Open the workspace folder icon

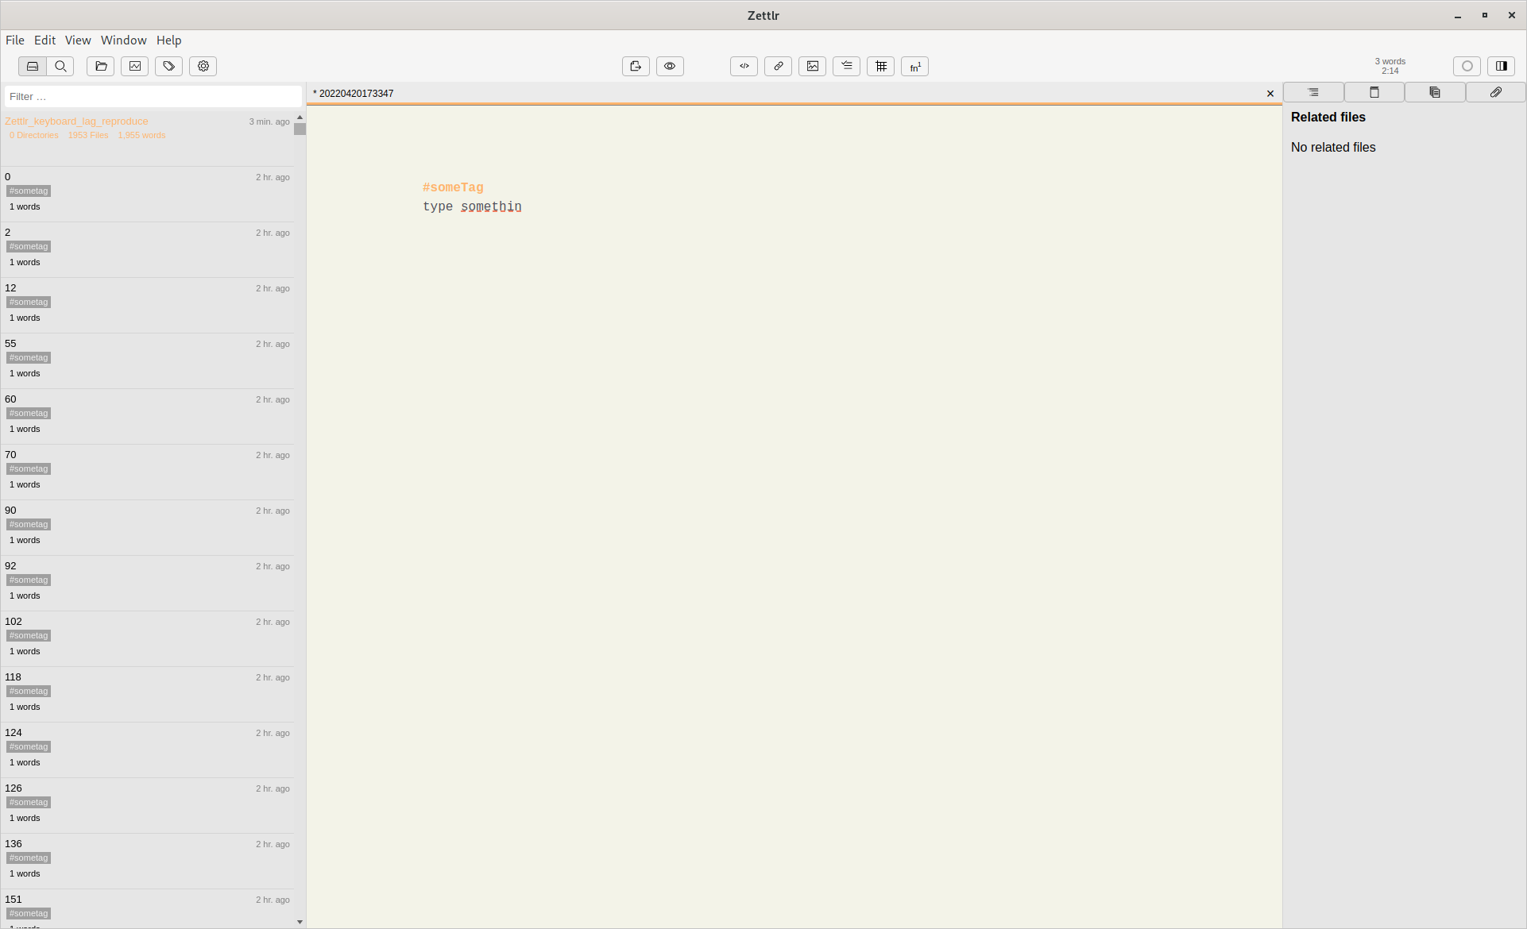[101, 67]
